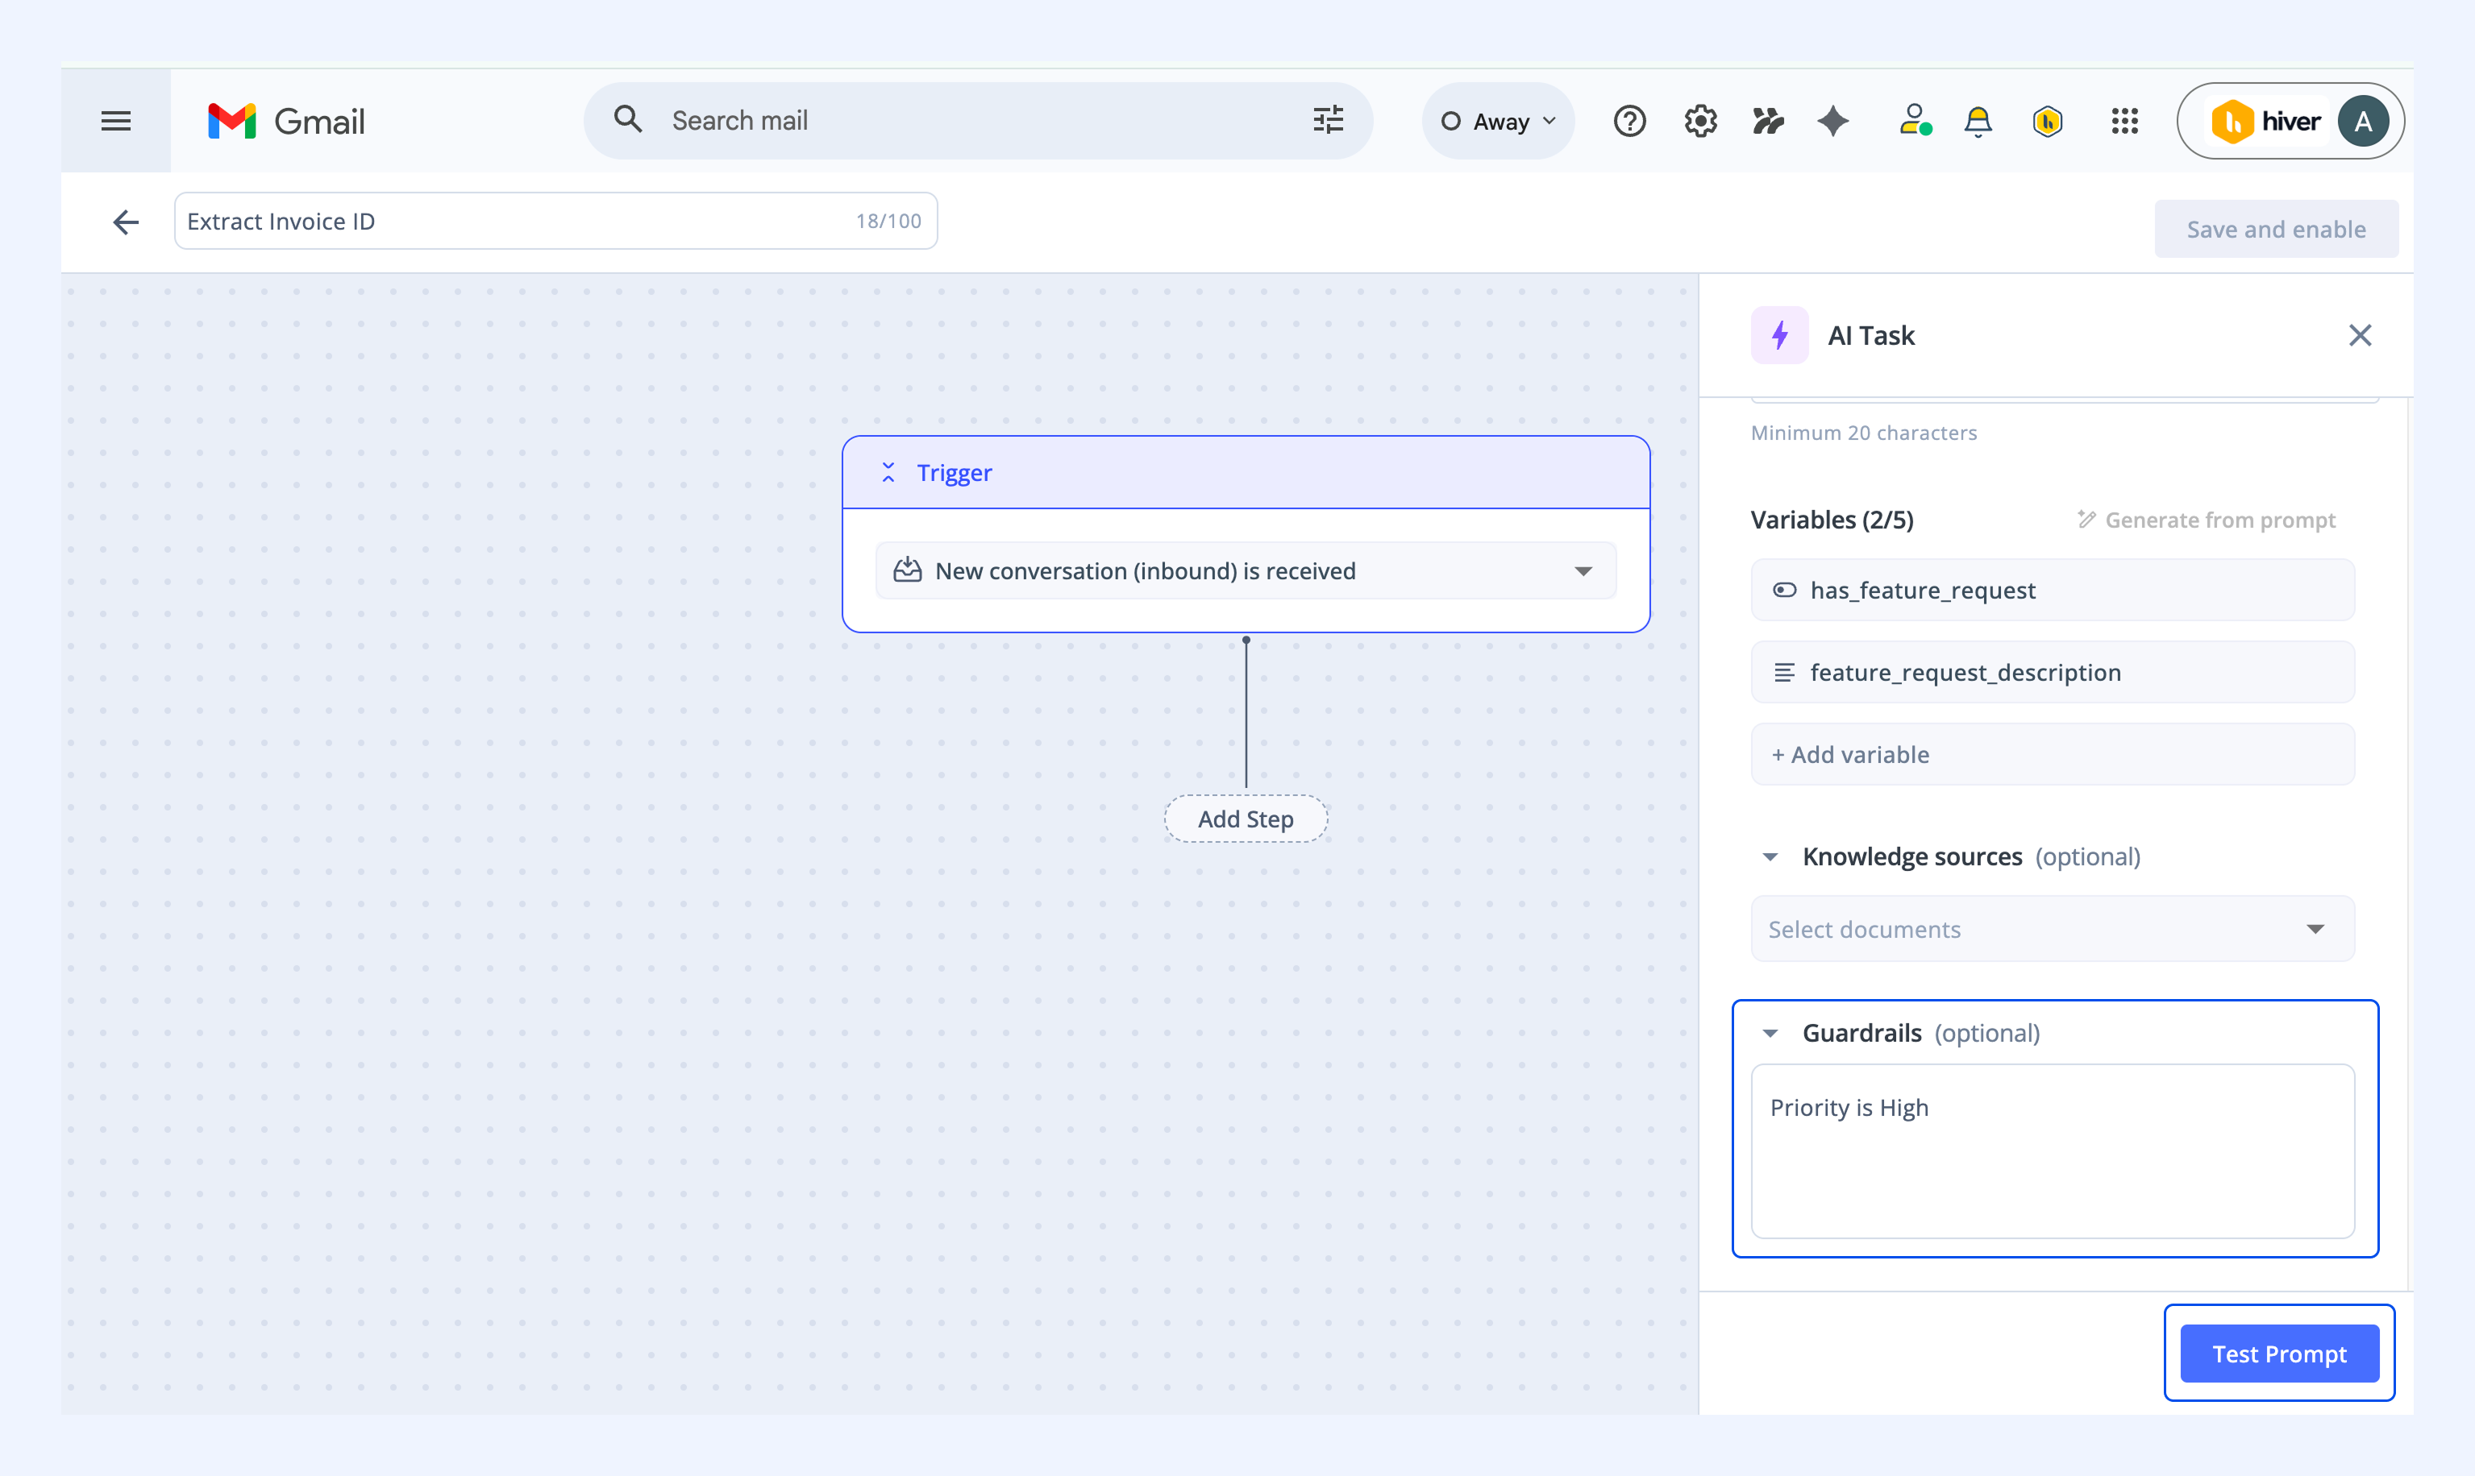The width and height of the screenshot is (2475, 1476).
Task: Click the AI sparkle icon
Action: tap(1833, 122)
